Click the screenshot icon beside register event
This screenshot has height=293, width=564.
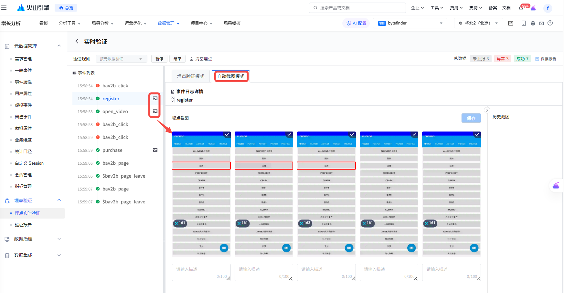[155, 98]
